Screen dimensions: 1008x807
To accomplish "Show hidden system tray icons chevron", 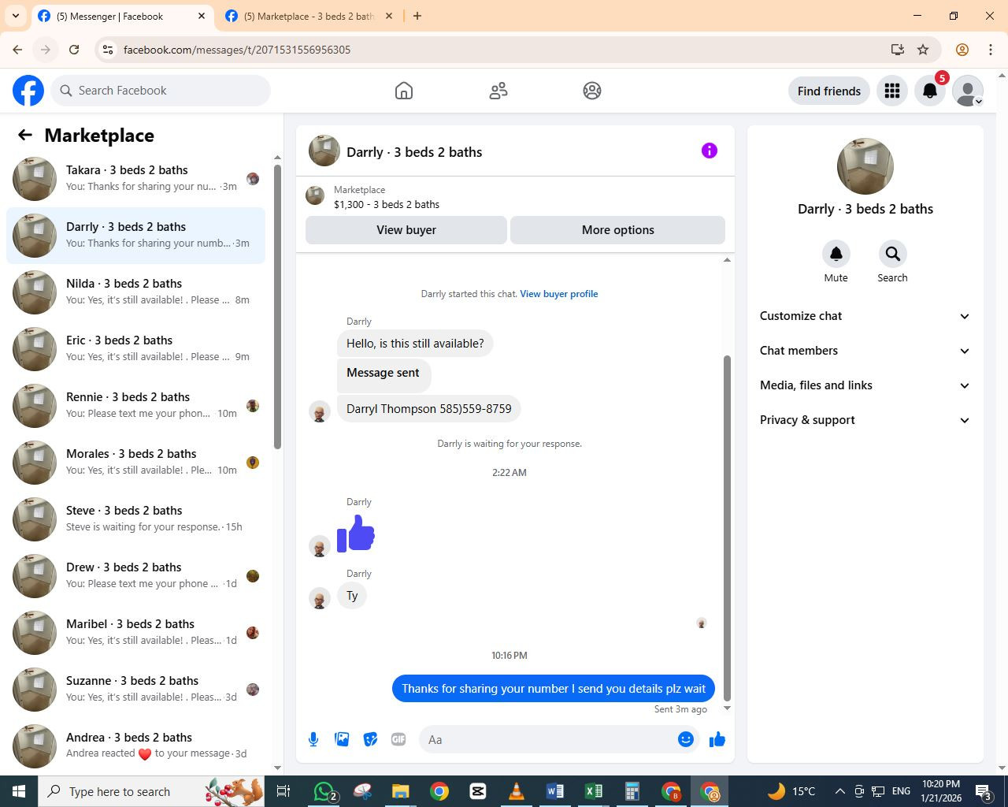I will 839,791.
